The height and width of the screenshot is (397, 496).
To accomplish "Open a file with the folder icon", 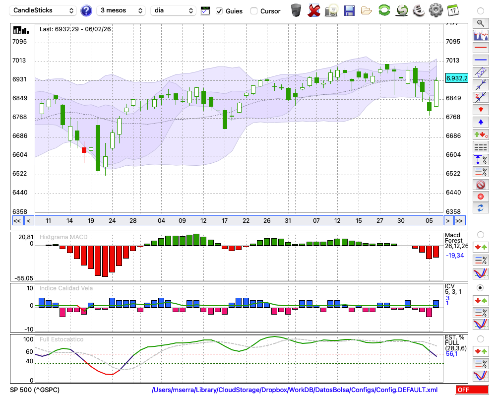I will click(x=367, y=10).
